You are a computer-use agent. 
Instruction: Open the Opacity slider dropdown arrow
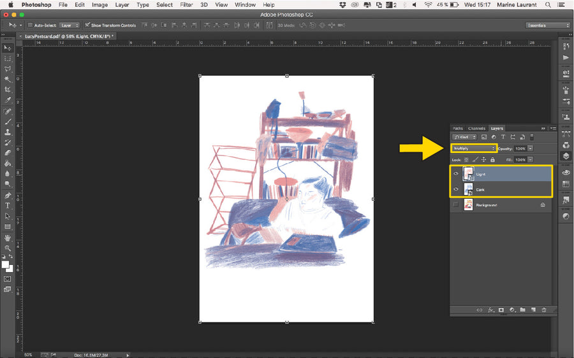pyautogui.click(x=531, y=148)
